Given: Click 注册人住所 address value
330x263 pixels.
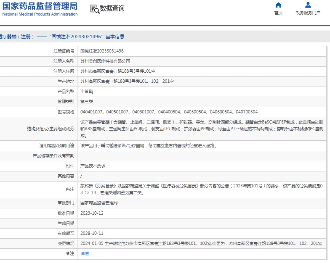Looking at the screenshot, I should tap(118, 71).
